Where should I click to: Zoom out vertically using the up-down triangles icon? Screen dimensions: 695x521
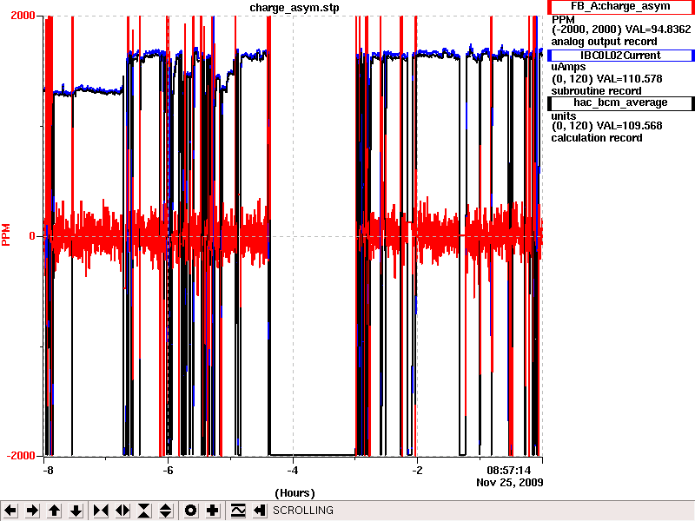[166, 511]
